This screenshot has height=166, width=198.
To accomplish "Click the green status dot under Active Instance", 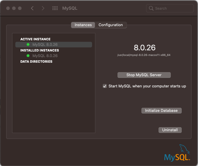I will [28, 44].
